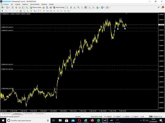
Task: Launch MetaEditor from the toolbar
Action: (x=44, y=7)
